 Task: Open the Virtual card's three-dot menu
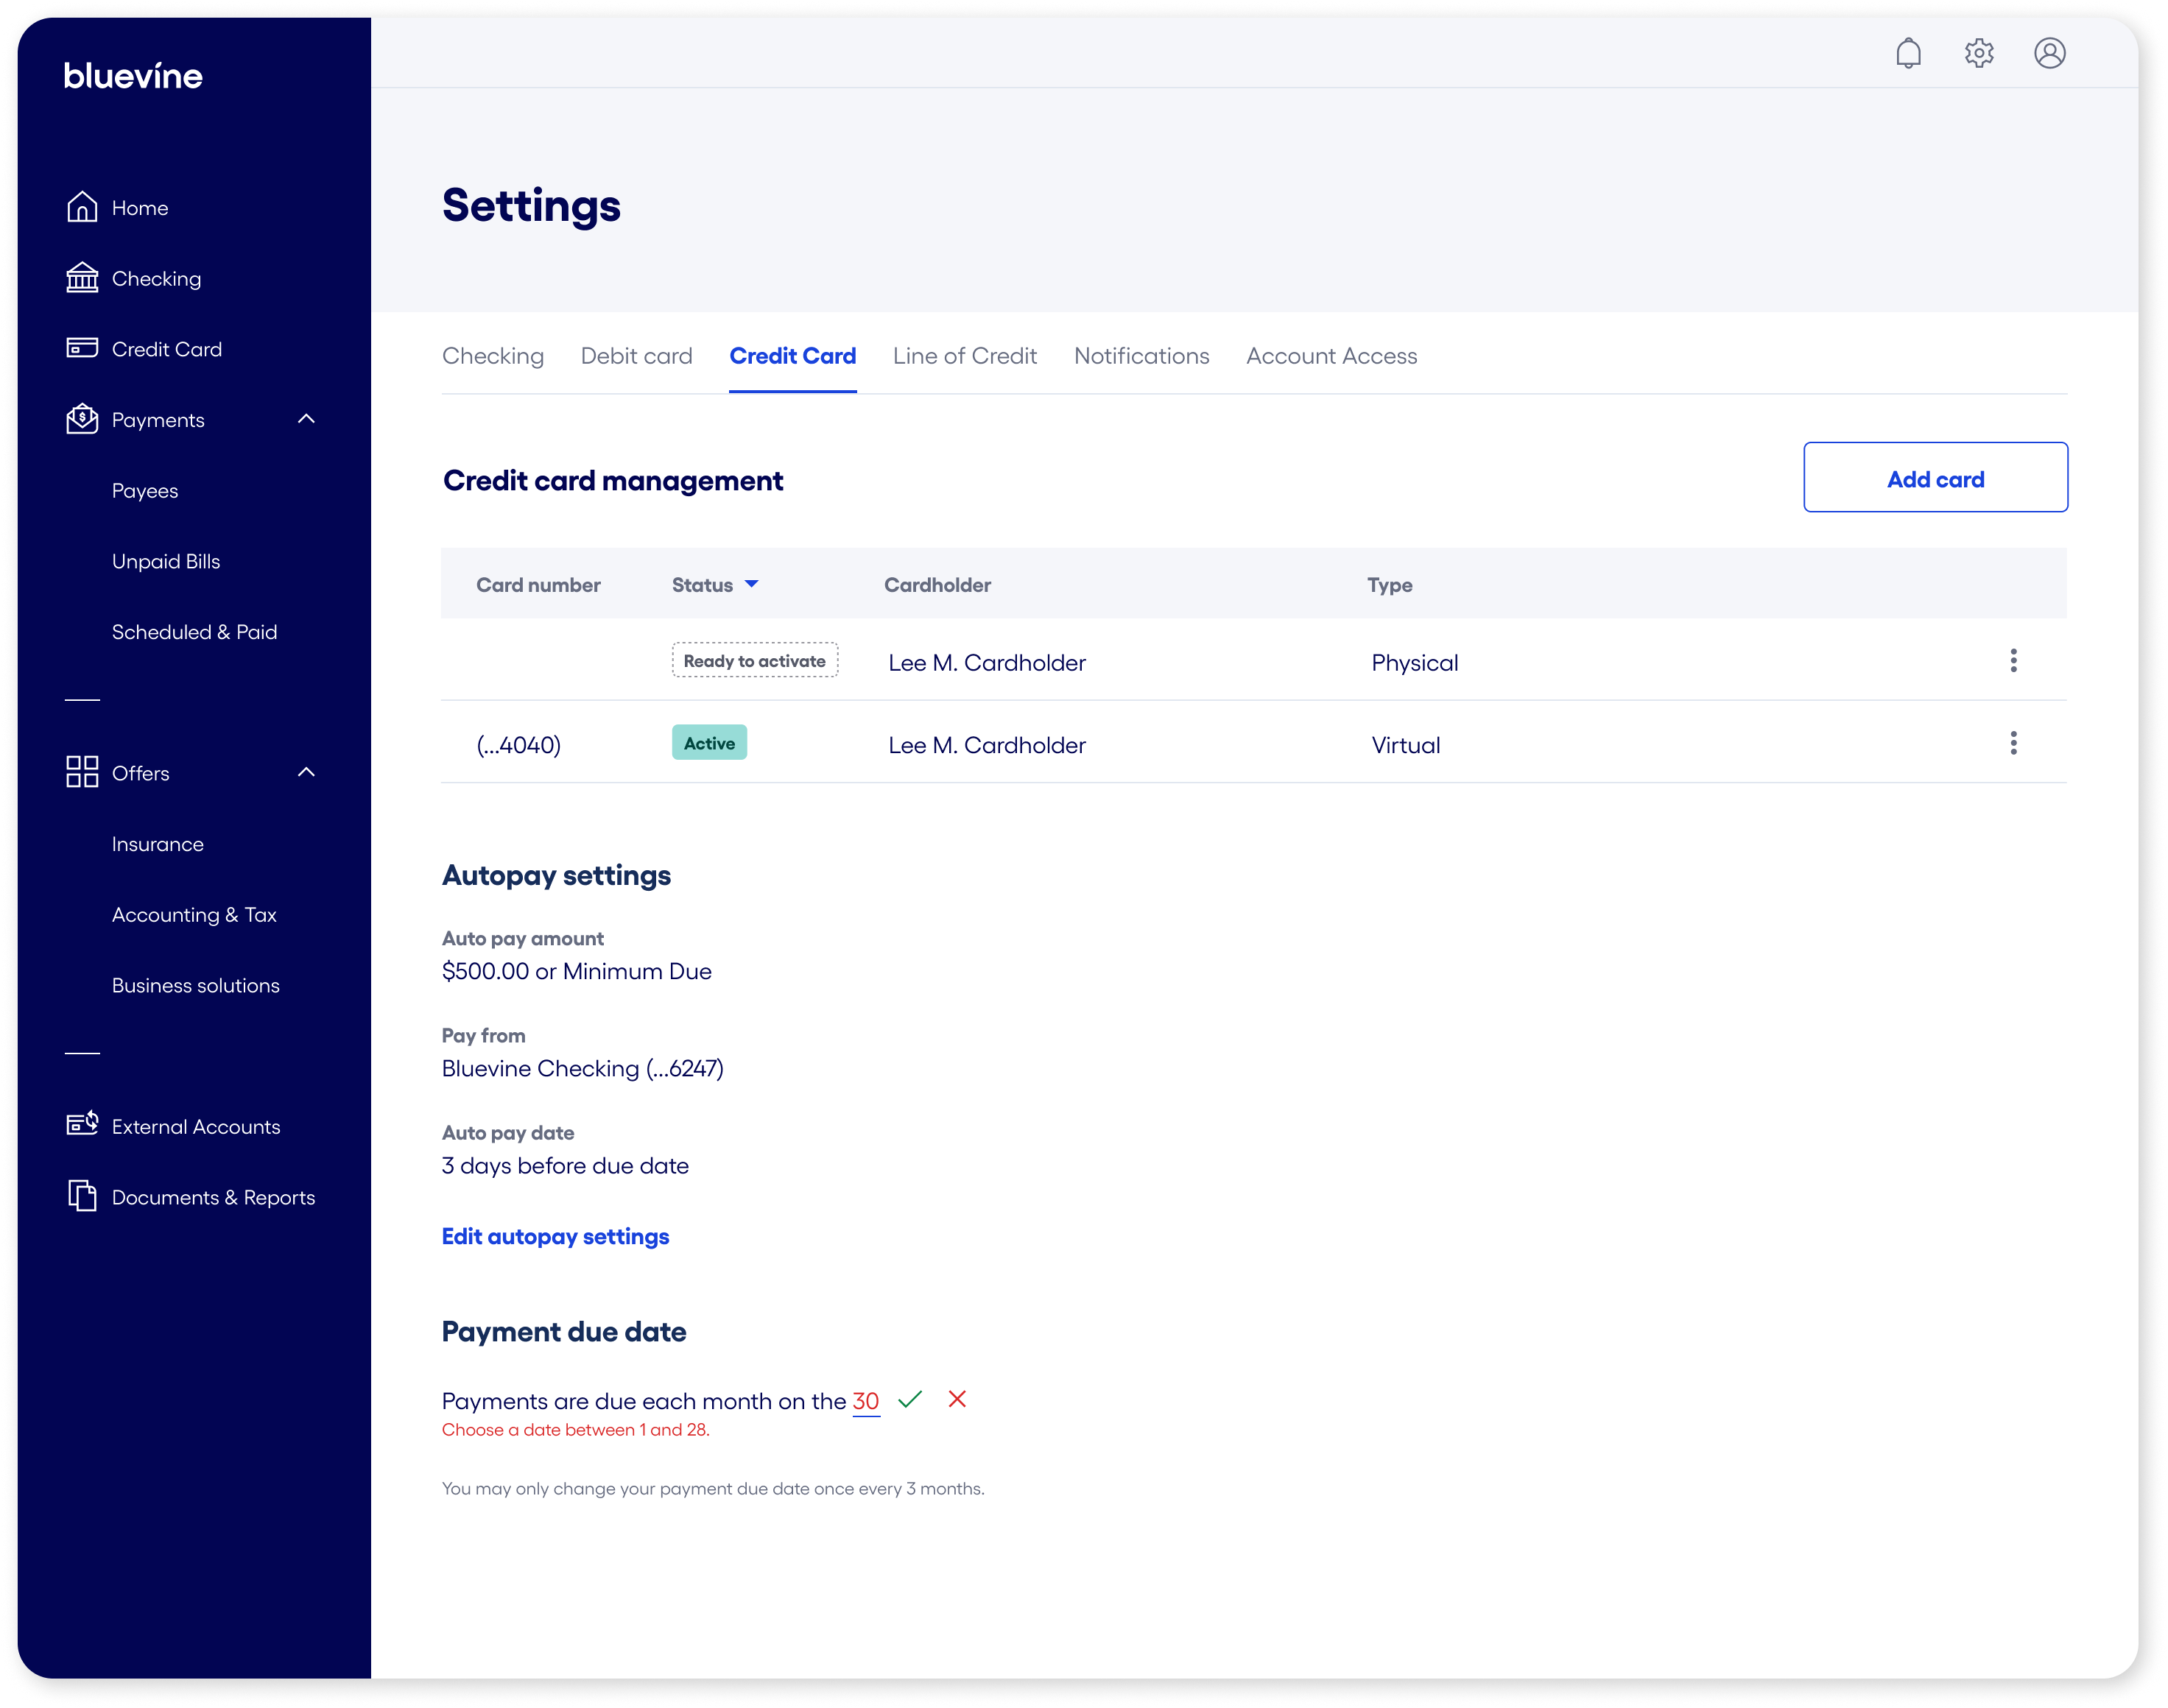[2013, 743]
